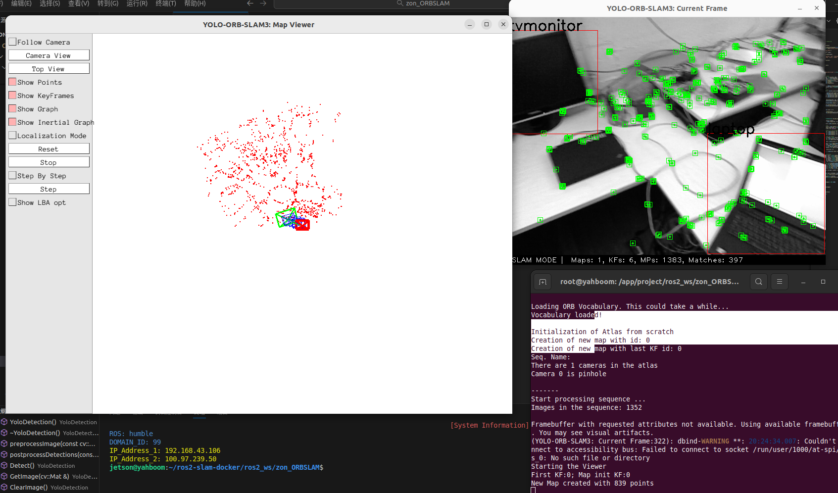Click 'Camera 0 is pinhole' terminal line
838x493 pixels.
(569, 374)
